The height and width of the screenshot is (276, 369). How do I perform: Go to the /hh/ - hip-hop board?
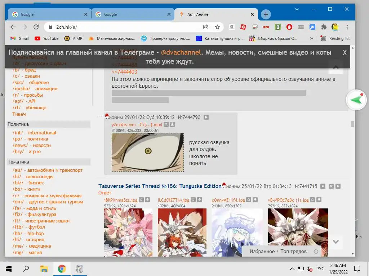(x=28, y=233)
